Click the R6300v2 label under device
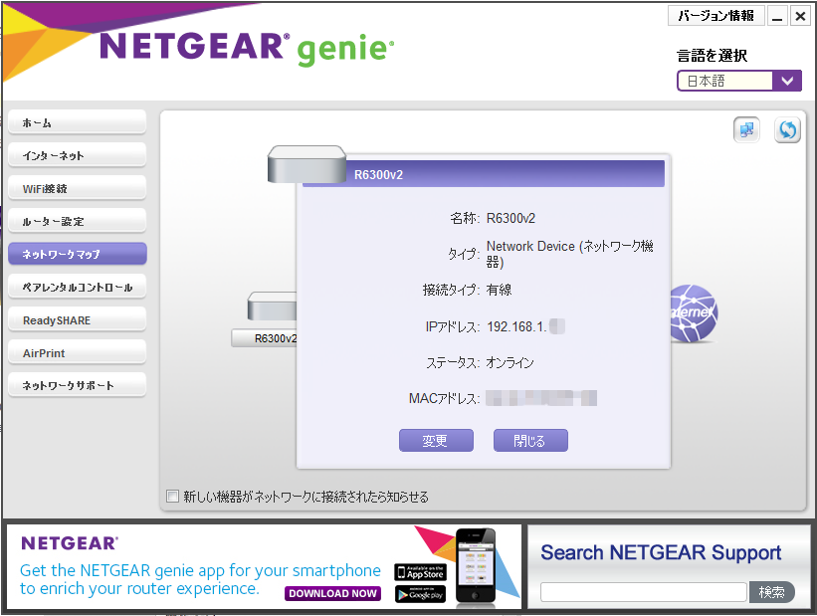The height and width of the screenshot is (616, 817). point(265,338)
